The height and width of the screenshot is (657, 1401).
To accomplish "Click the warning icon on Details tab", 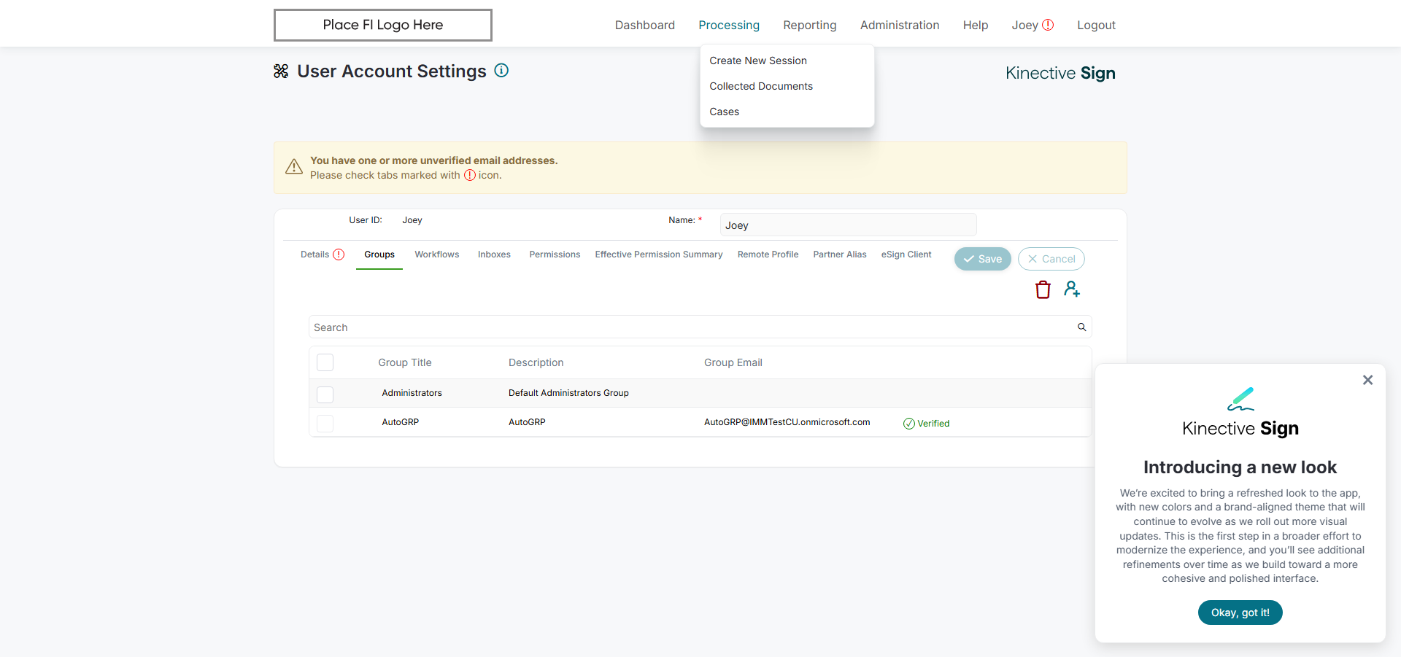I will (x=339, y=254).
